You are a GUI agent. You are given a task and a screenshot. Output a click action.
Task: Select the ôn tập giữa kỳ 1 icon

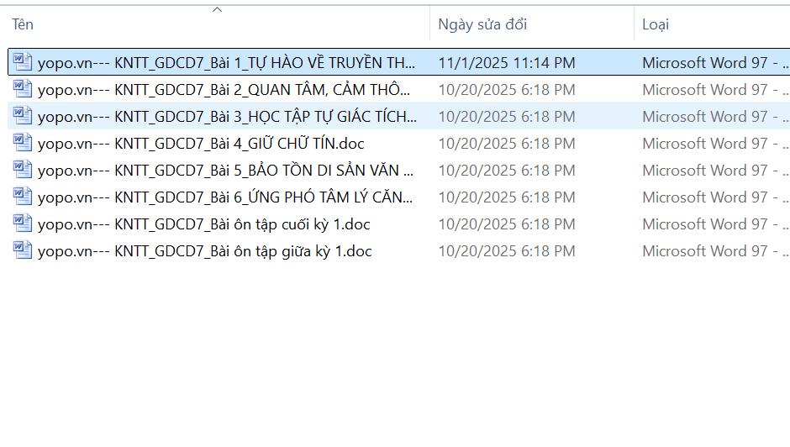(x=23, y=250)
